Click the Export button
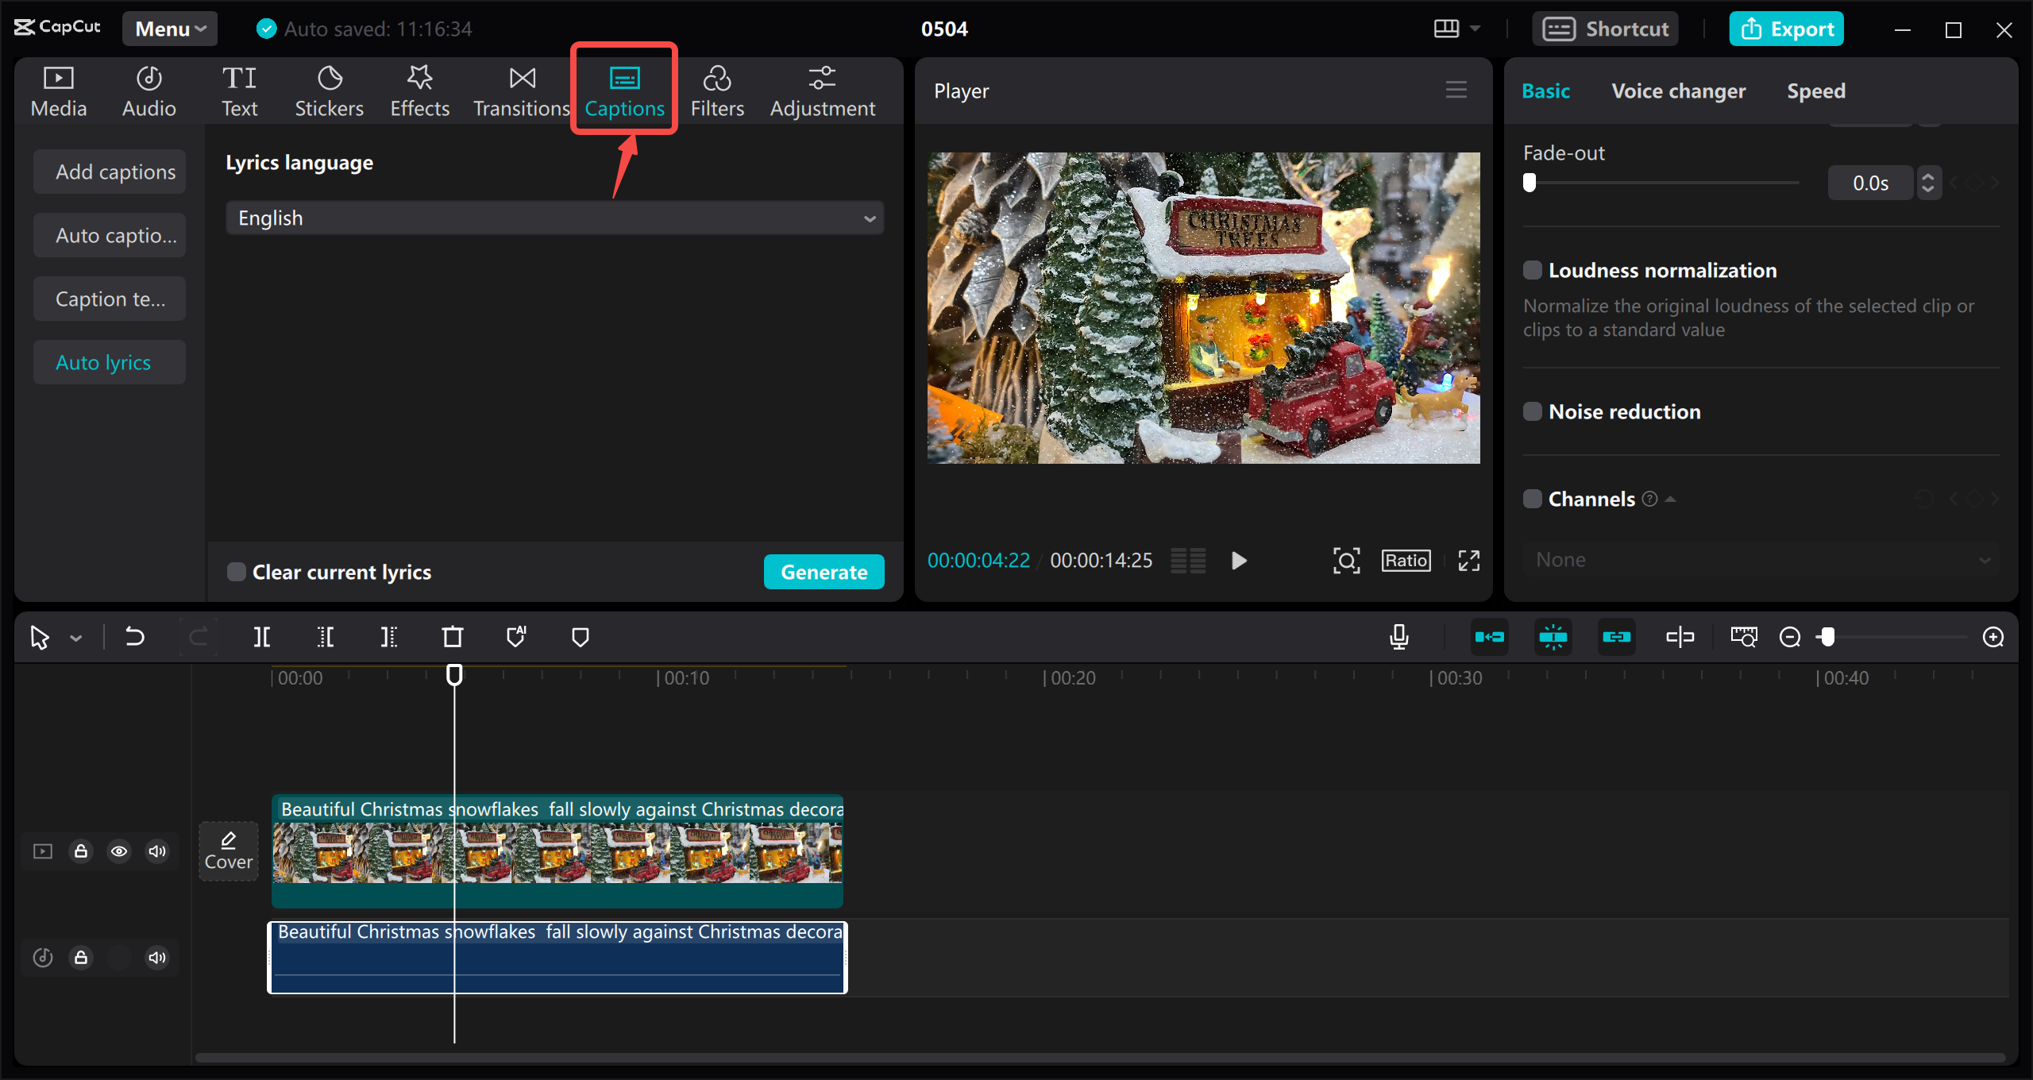The width and height of the screenshot is (2033, 1080). click(1786, 29)
